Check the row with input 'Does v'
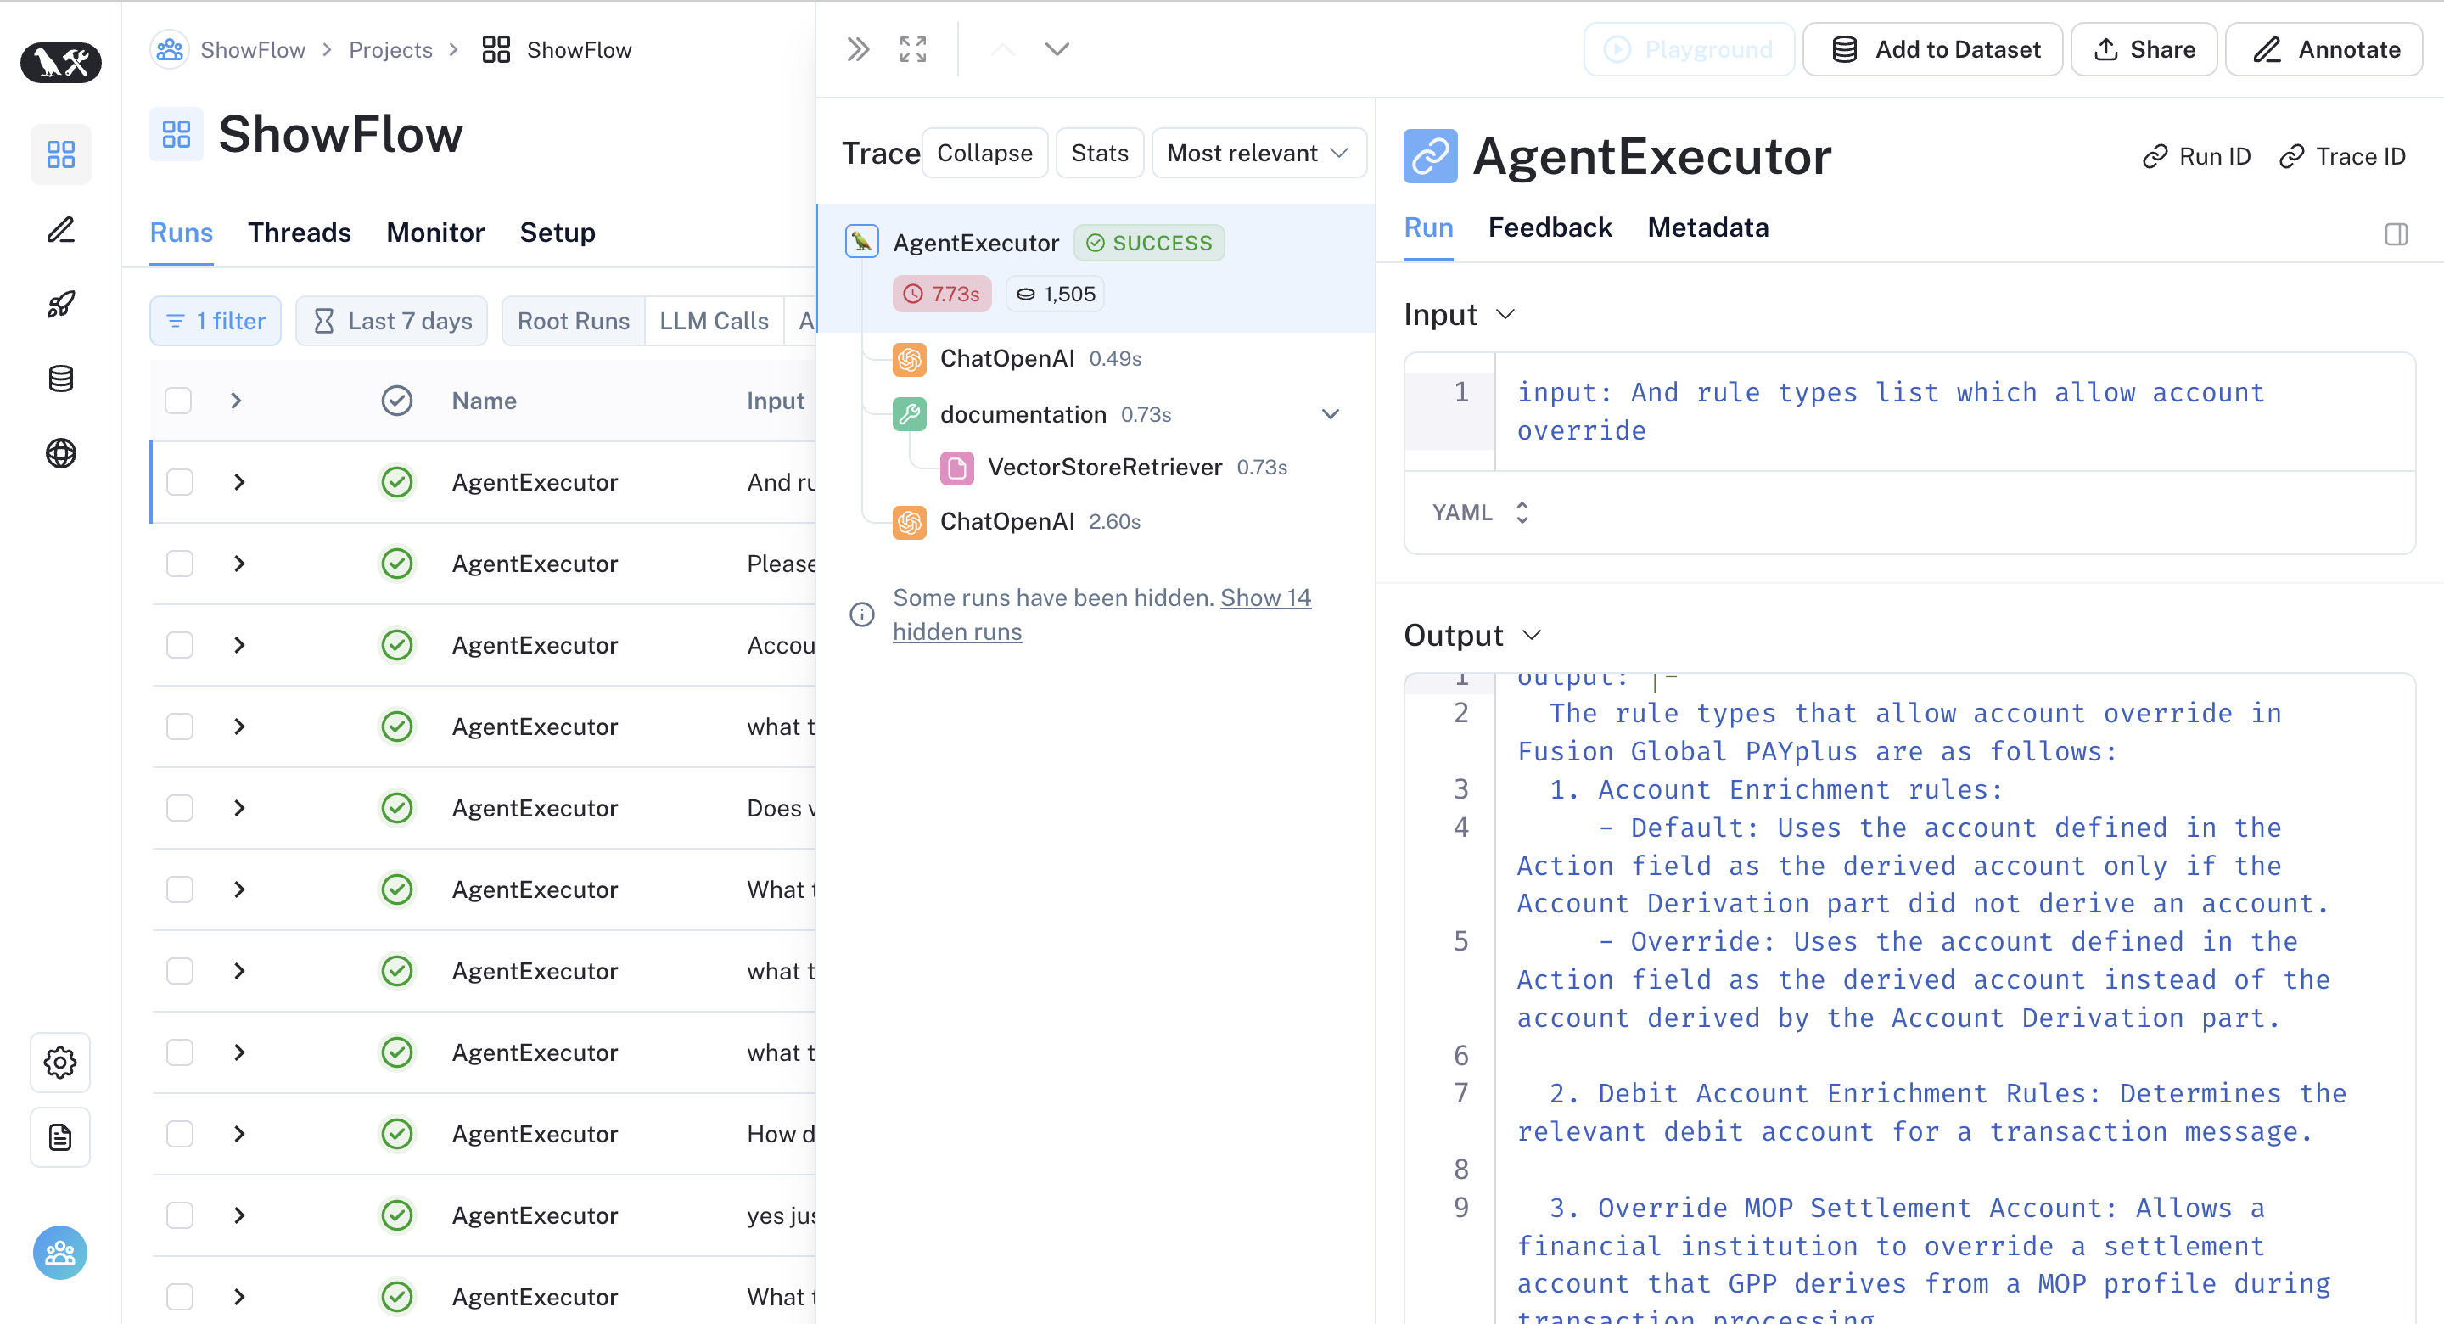 point(179,809)
